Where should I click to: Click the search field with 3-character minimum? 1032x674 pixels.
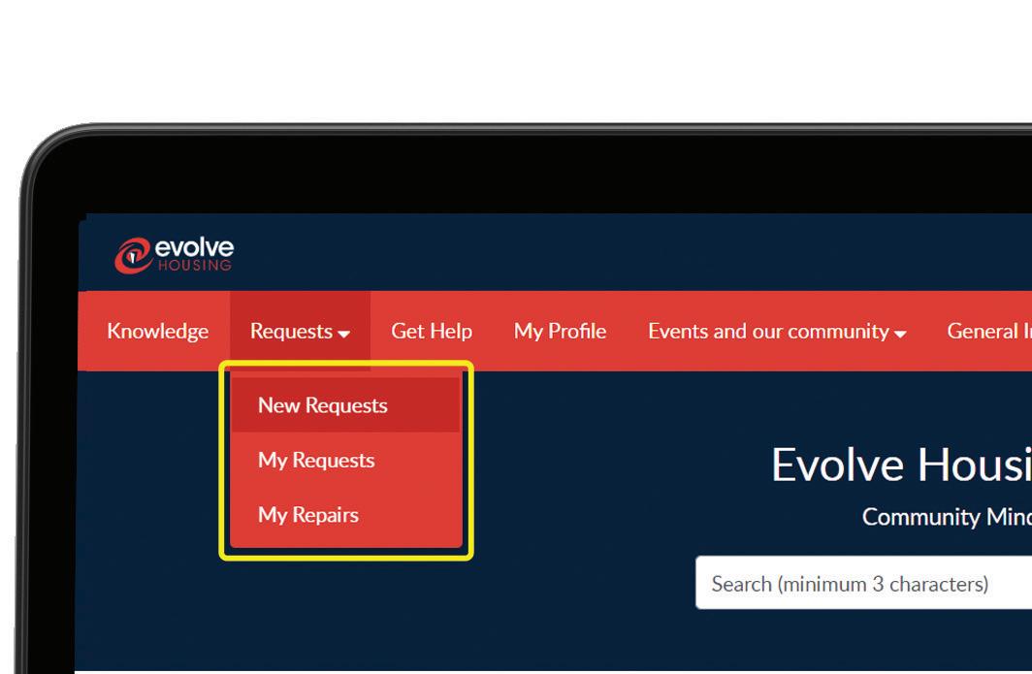click(863, 583)
